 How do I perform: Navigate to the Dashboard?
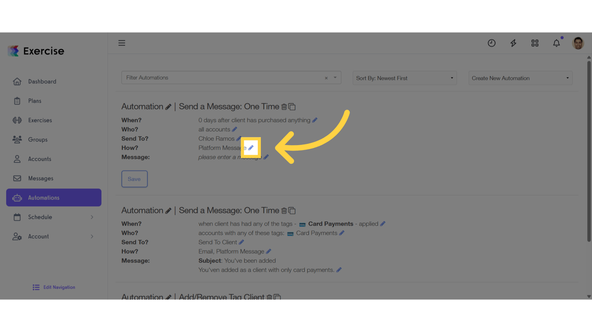tap(42, 81)
